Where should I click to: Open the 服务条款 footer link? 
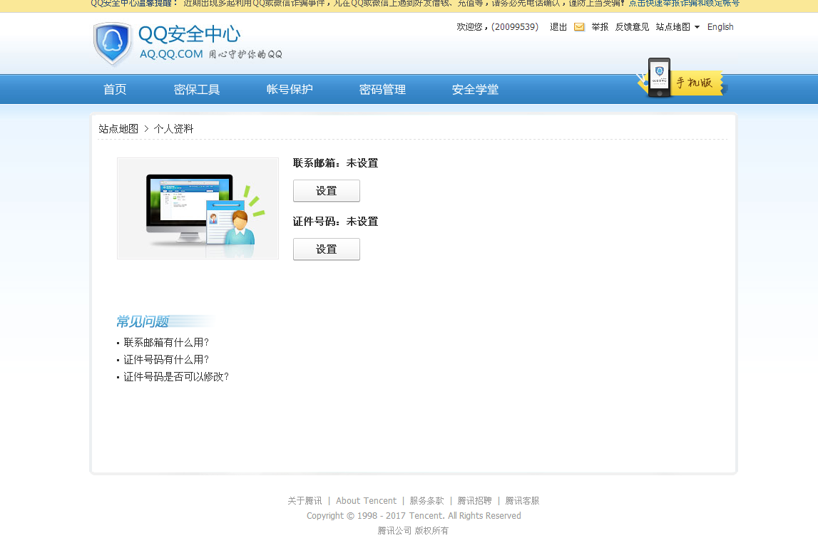426,501
